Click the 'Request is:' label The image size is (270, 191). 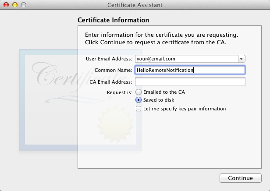(x=119, y=92)
